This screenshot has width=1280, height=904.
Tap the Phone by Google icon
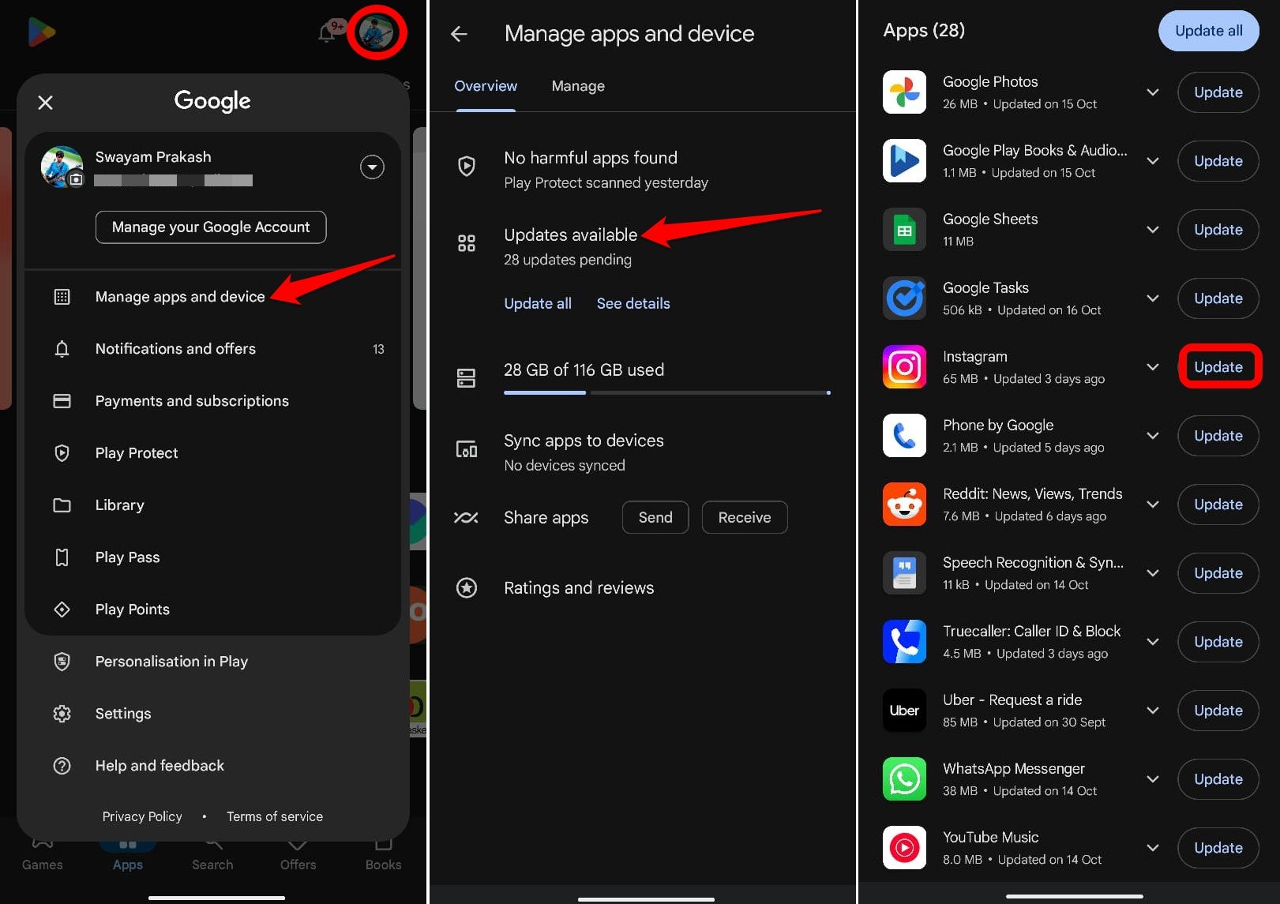point(904,436)
